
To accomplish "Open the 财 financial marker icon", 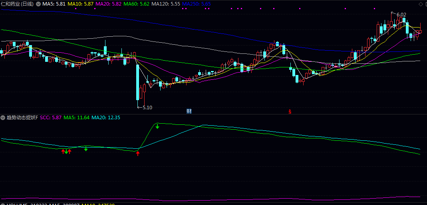I will tap(189, 111).
